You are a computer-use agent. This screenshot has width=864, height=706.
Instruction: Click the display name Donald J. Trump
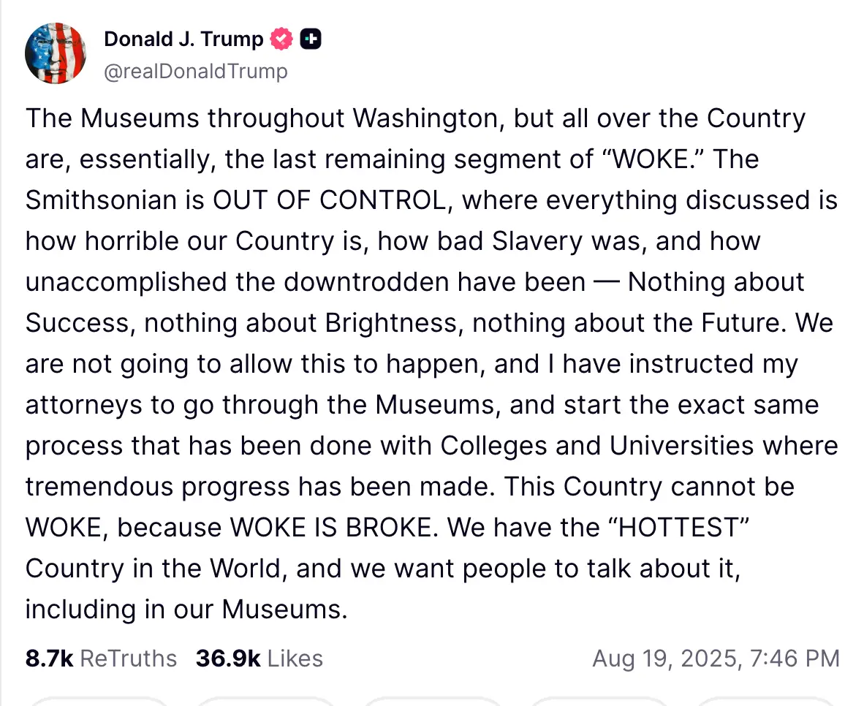click(x=183, y=39)
